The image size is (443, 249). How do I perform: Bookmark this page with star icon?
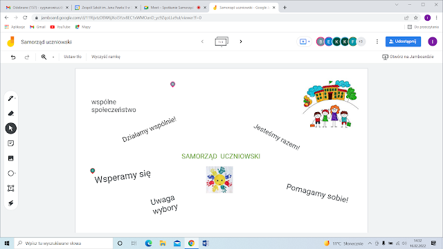point(415,18)
